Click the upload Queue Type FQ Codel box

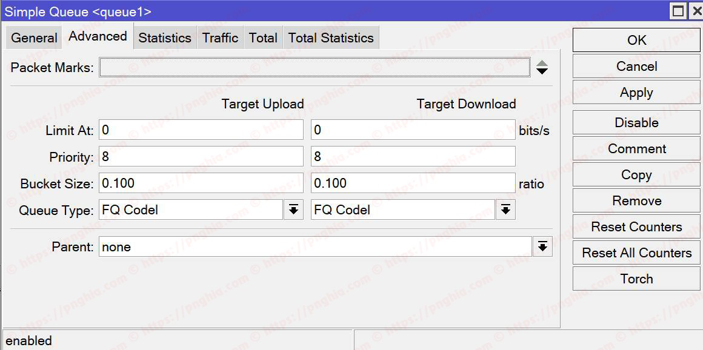(191, 210)
